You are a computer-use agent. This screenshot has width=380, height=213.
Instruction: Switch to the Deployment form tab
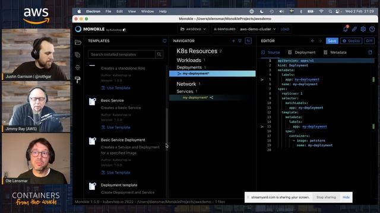click(x=302, y=53)
